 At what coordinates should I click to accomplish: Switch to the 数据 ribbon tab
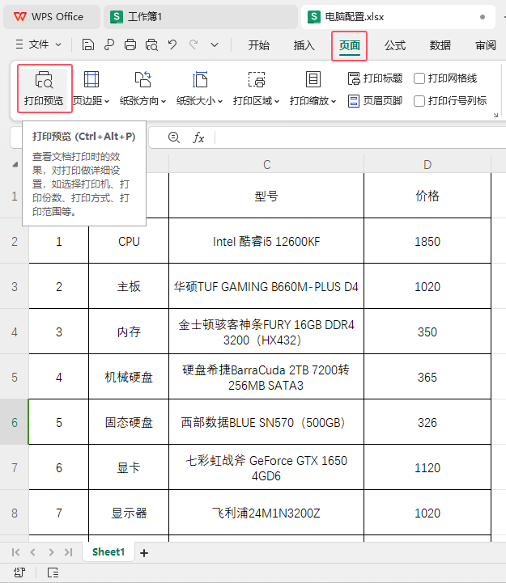[440, 45]
